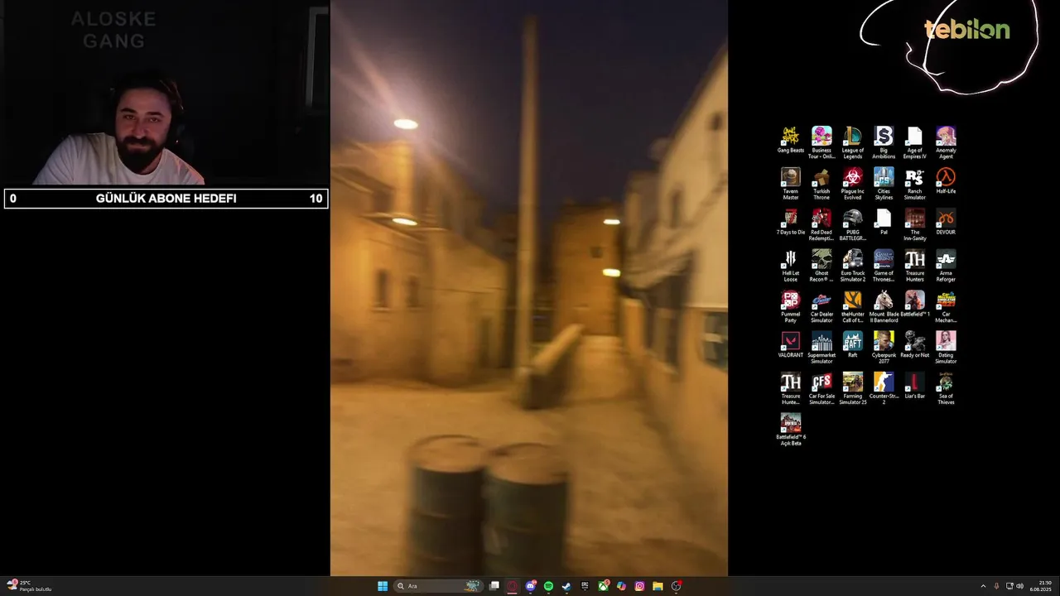The height and width of the screenshot is (596, 1060).
Task: Open the network tray icon
Action: (1009, 586)
